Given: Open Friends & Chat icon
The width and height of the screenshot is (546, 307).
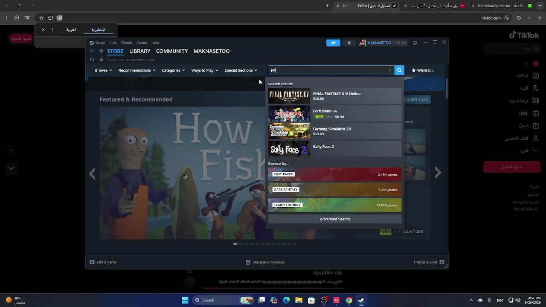Looking at the screenshot, I should point(442,262).
